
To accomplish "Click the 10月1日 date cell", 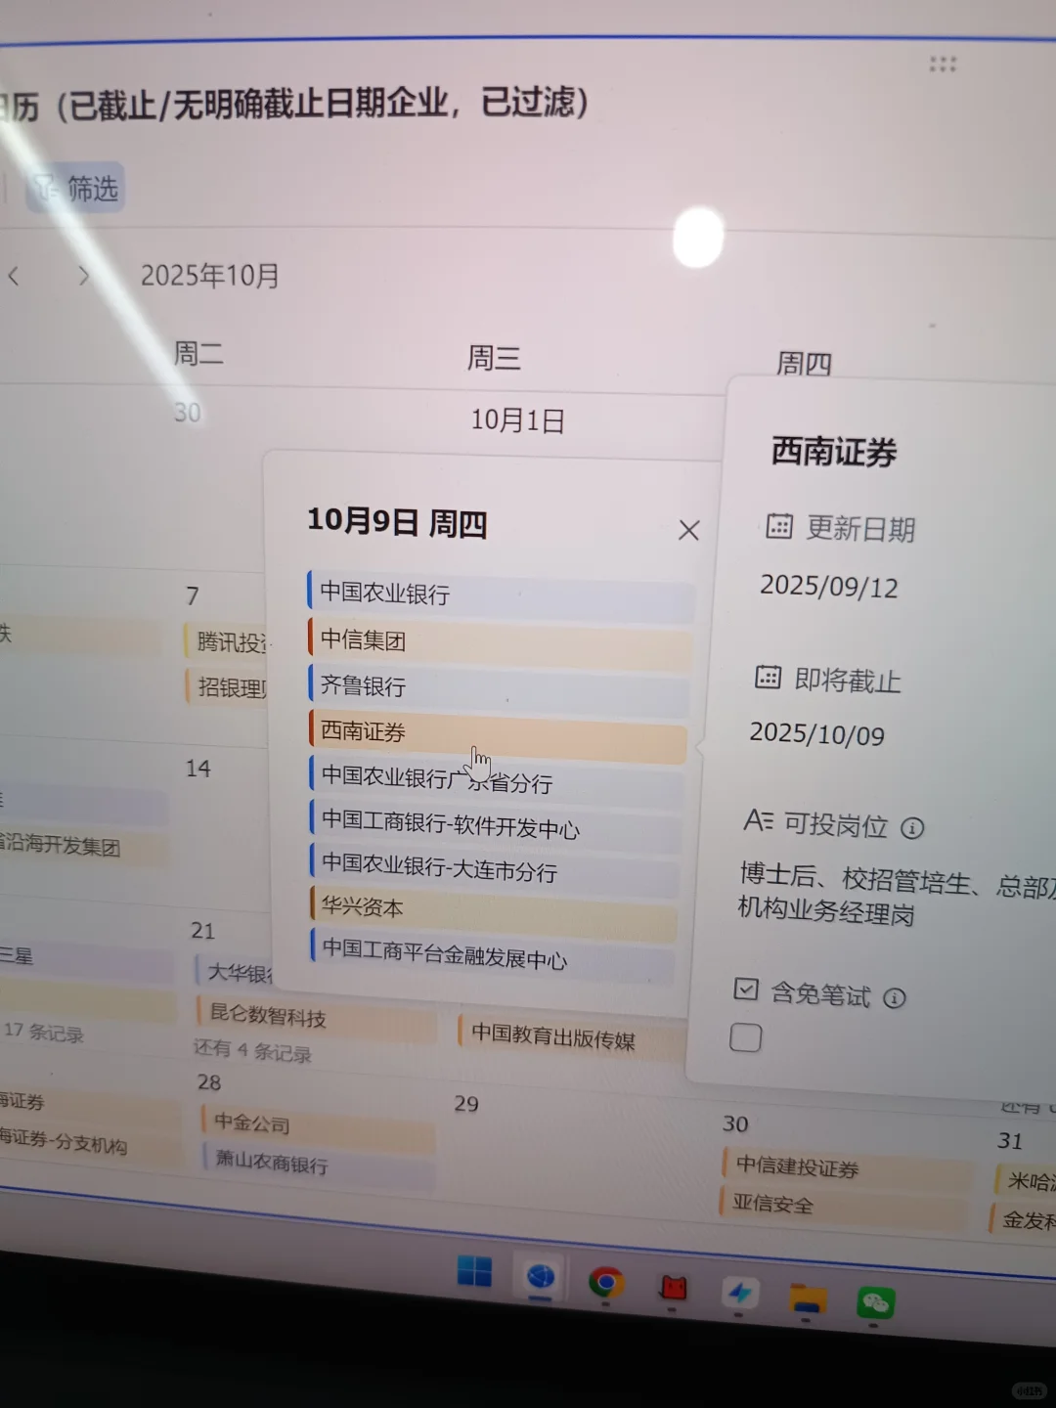I will (x=517, y=420).
